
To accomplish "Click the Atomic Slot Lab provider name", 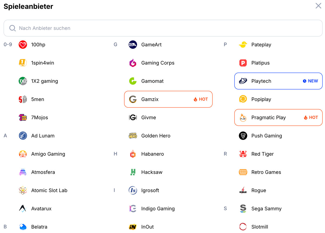I will pos(49,190).
